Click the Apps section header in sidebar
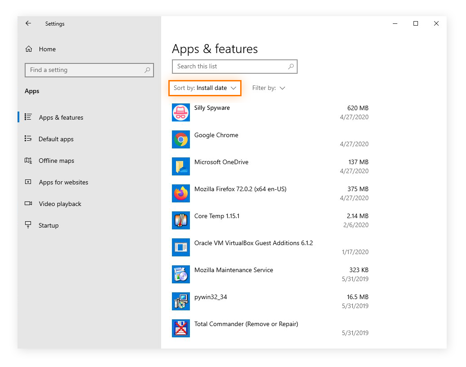The image size is (466, 367). tap(32, 91)
